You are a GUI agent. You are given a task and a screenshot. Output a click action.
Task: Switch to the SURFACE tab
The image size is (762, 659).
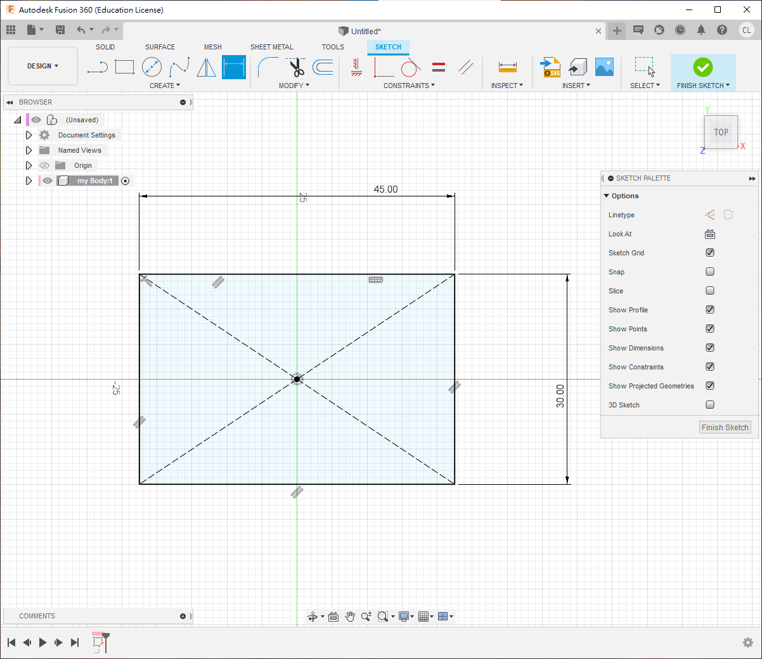(160, 47)
